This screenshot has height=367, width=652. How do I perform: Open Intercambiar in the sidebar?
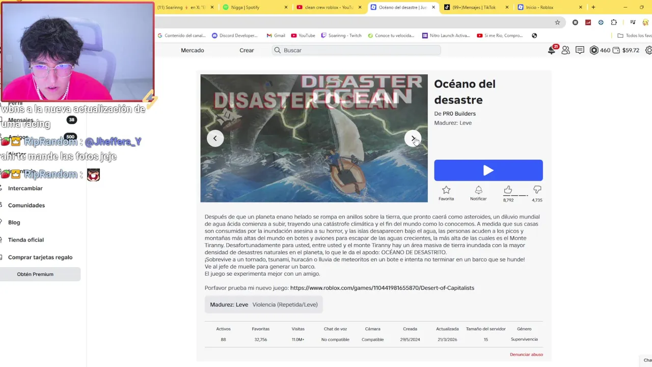(x=25, y=188)
